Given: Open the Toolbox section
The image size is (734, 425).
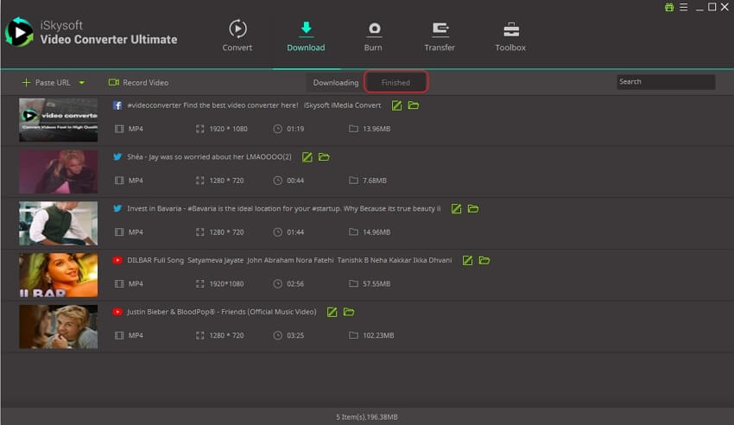Looking at the screenshot, I should coord(510,35).
